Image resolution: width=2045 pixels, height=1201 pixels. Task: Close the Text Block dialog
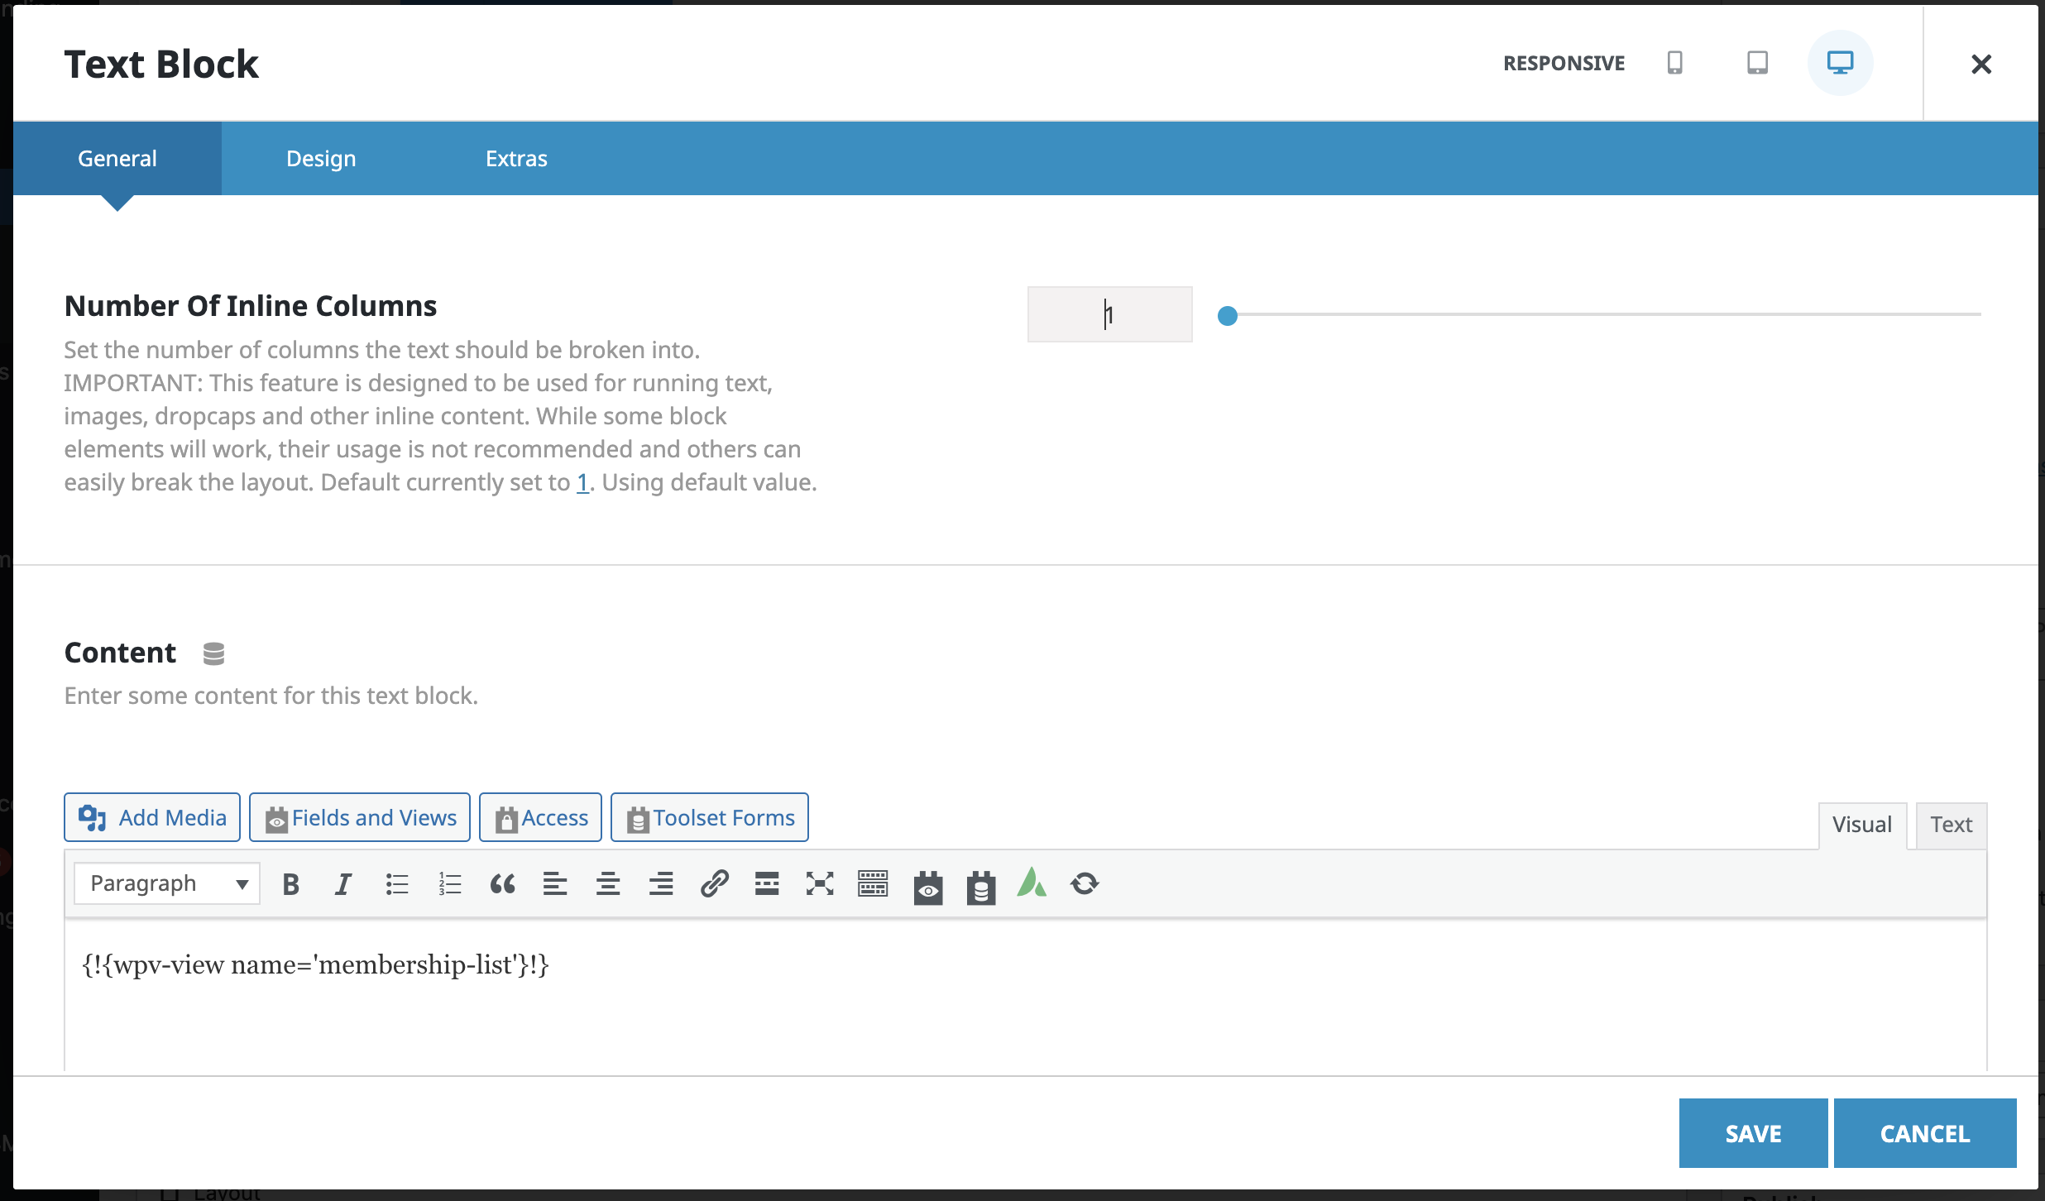pyautogui.click(x=1980, y=64)
